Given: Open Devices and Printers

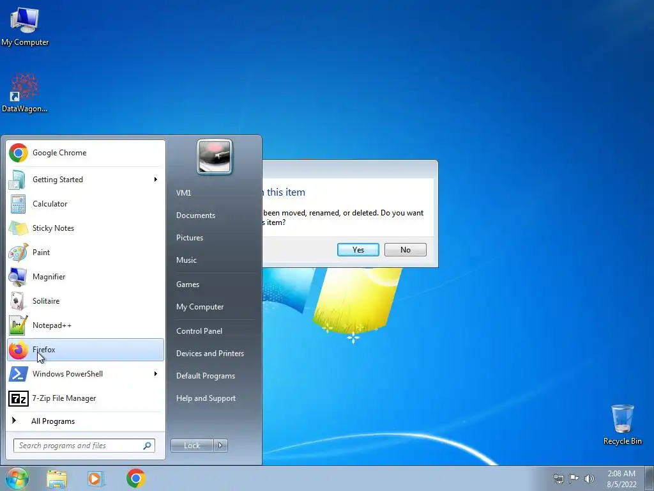Looking at the screenshot, I should point(210,353).
